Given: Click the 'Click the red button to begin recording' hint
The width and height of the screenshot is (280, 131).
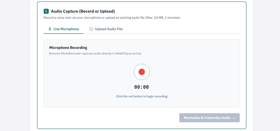Looking at the screenshot, I should coord(142,97).
